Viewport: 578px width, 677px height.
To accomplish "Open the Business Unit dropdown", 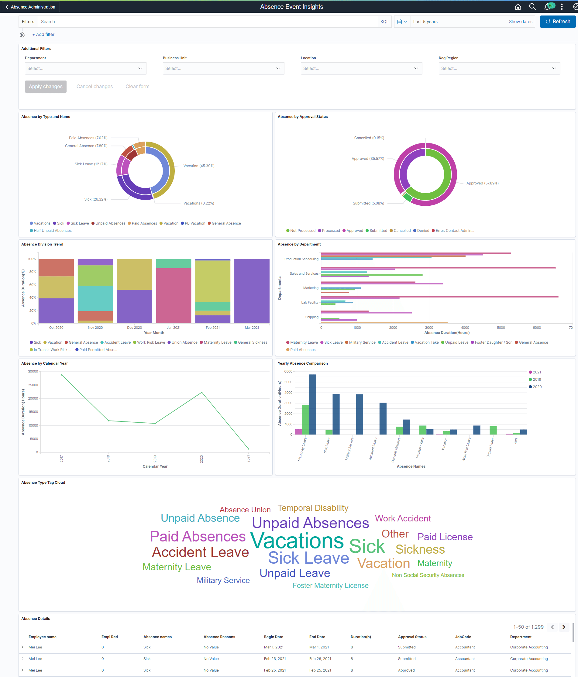I will click(223, 68).
